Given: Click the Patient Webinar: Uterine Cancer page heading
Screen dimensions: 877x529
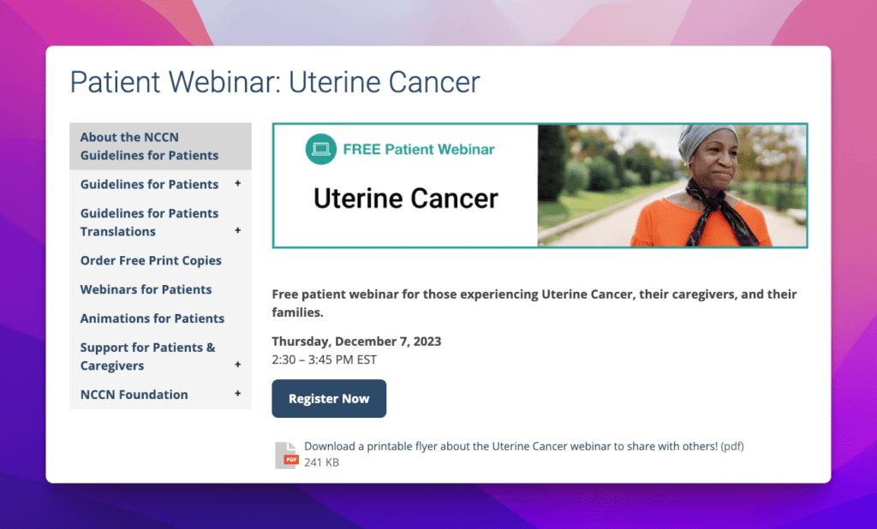Looking at the screenshot, I should coord(275,82).
